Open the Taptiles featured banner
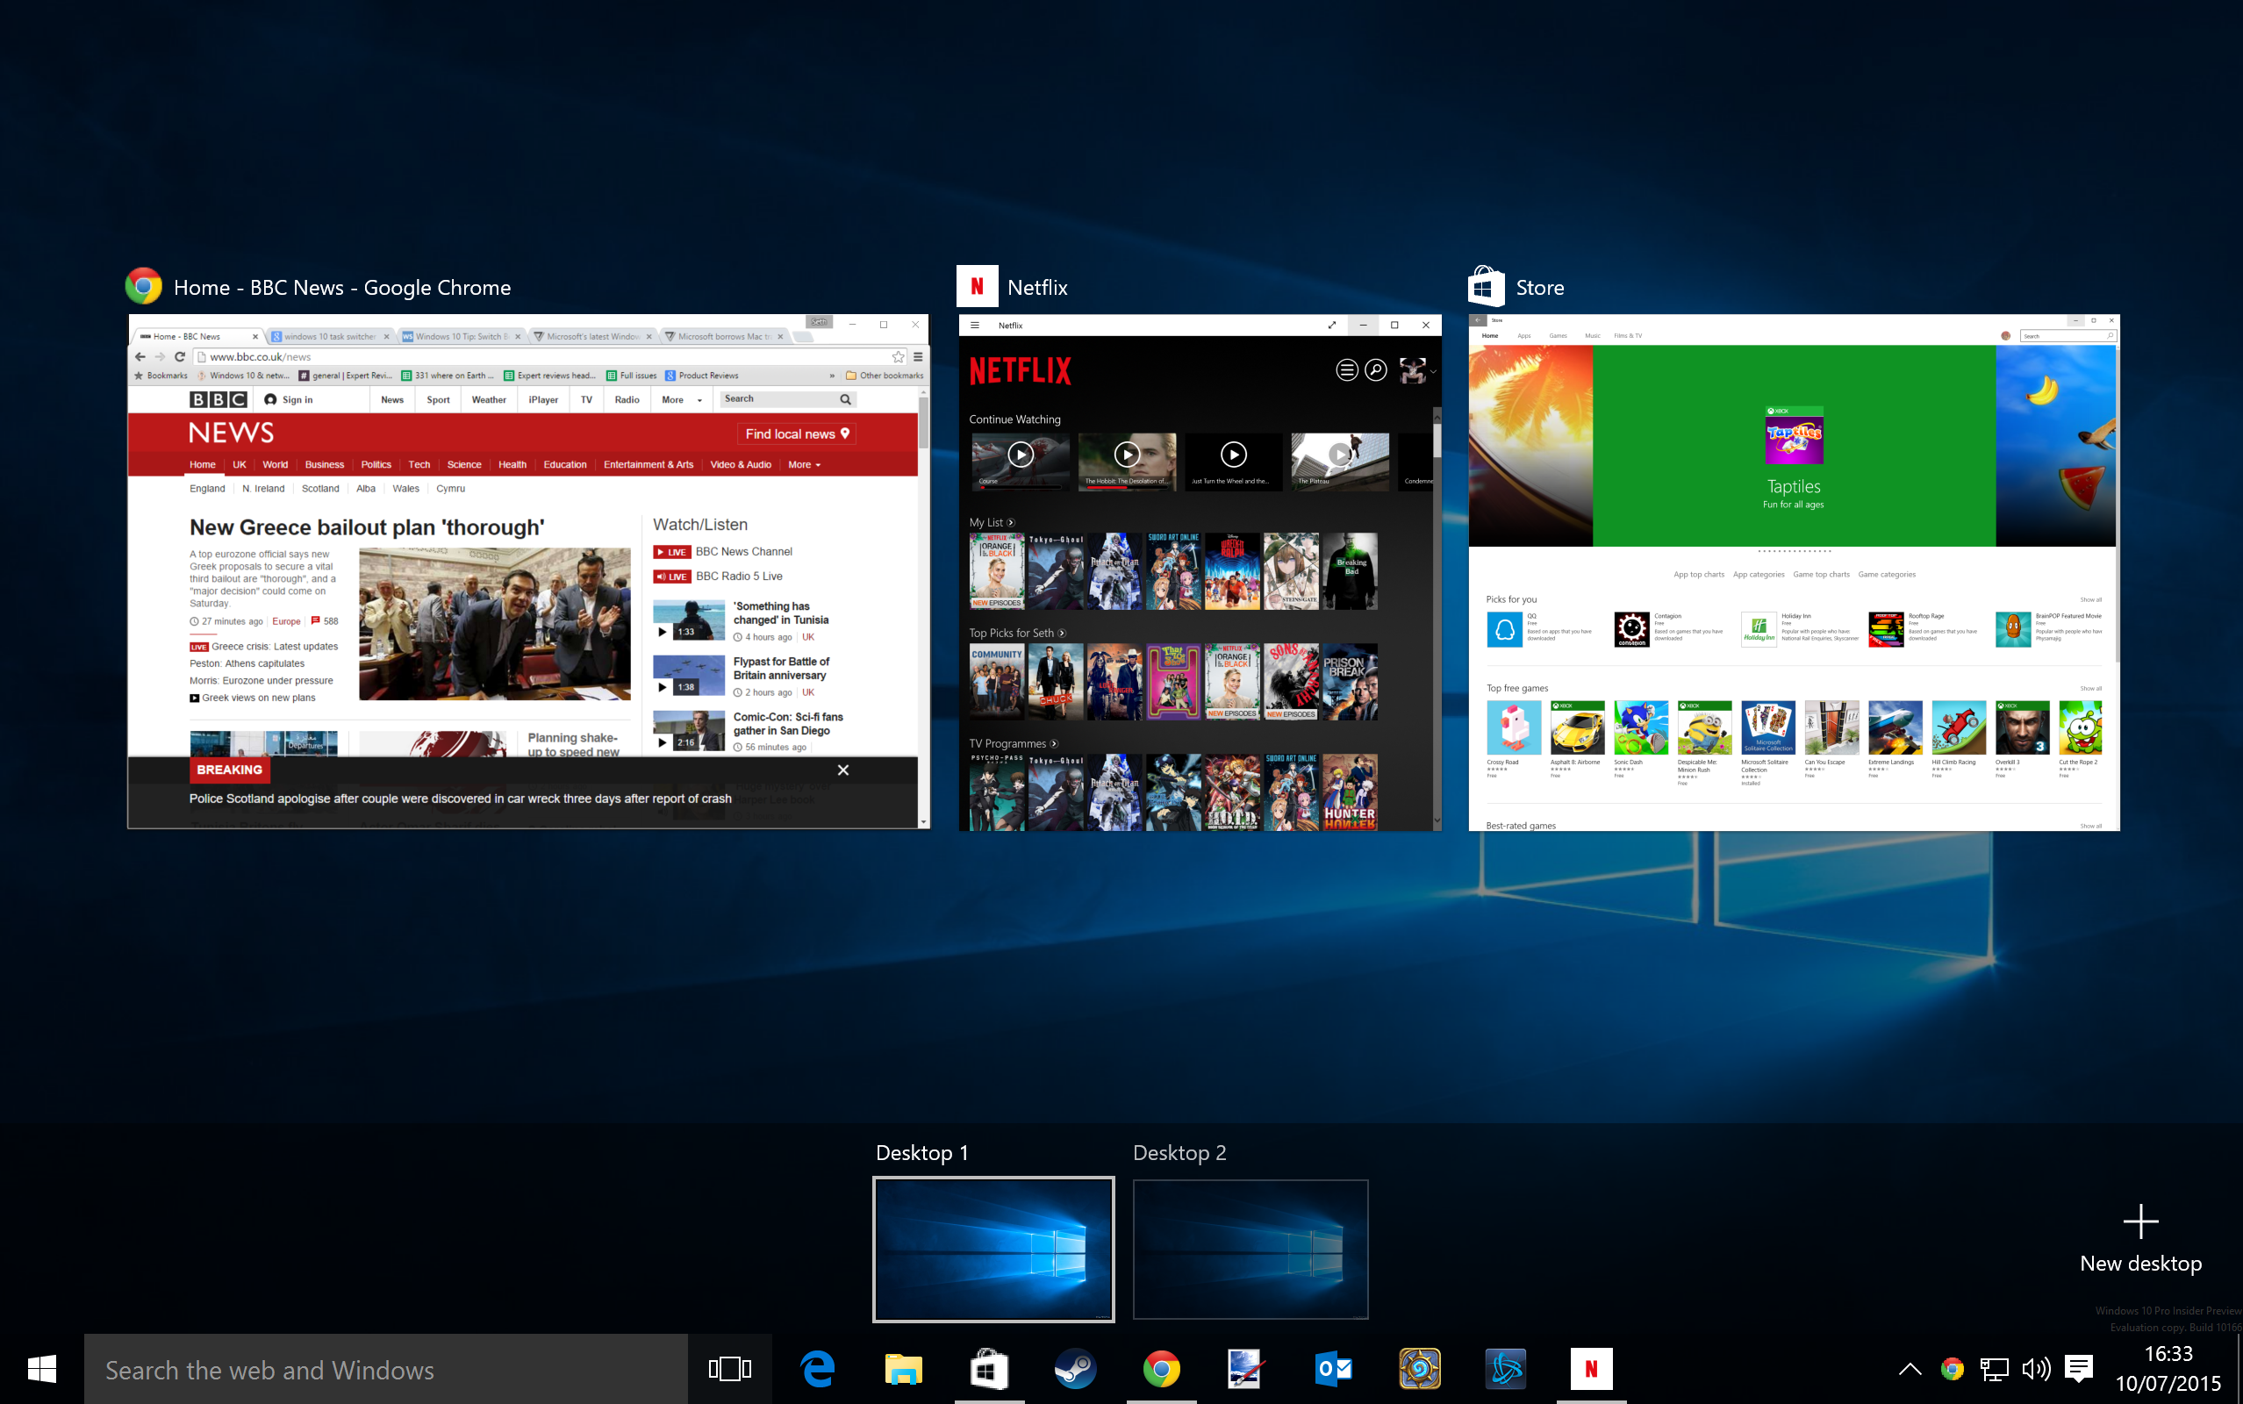The height and width of the screenshot is (1404, 2243). pos(1794,446)
